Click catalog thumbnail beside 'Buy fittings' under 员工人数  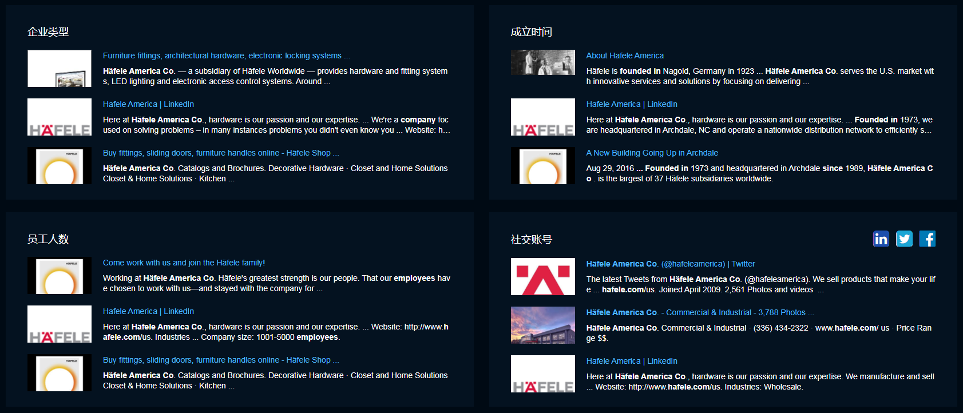pyautogui.click(x=60, y=372)
